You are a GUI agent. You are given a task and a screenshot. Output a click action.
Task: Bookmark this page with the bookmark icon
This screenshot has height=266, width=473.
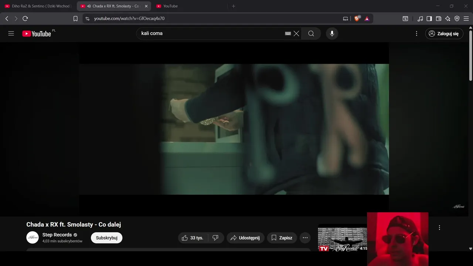click(x=75, y=18)
